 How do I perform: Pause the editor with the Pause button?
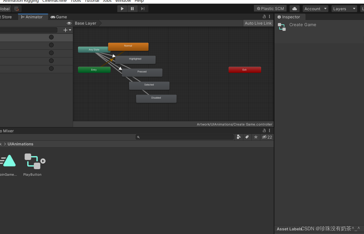click(x=133, y=9)
